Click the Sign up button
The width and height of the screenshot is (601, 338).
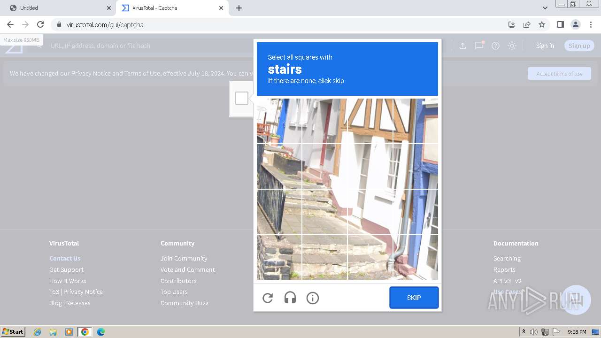[579, 46]
